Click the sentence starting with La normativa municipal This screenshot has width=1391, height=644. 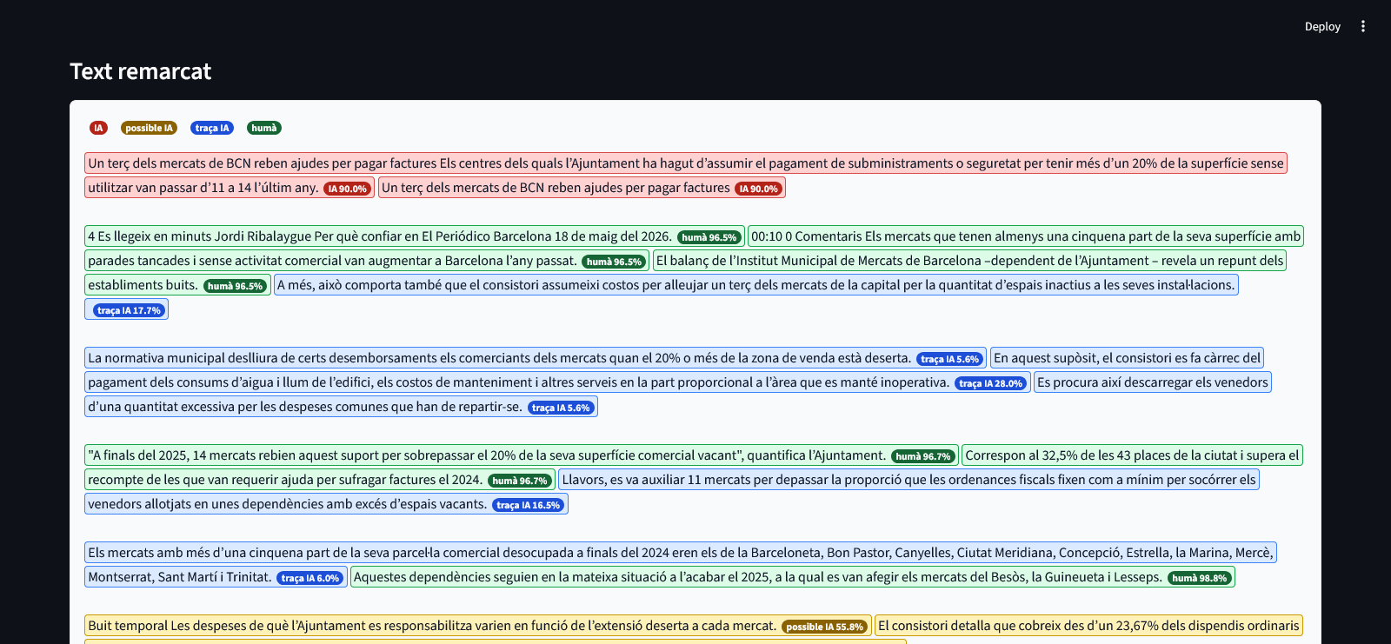pos(499,358)
